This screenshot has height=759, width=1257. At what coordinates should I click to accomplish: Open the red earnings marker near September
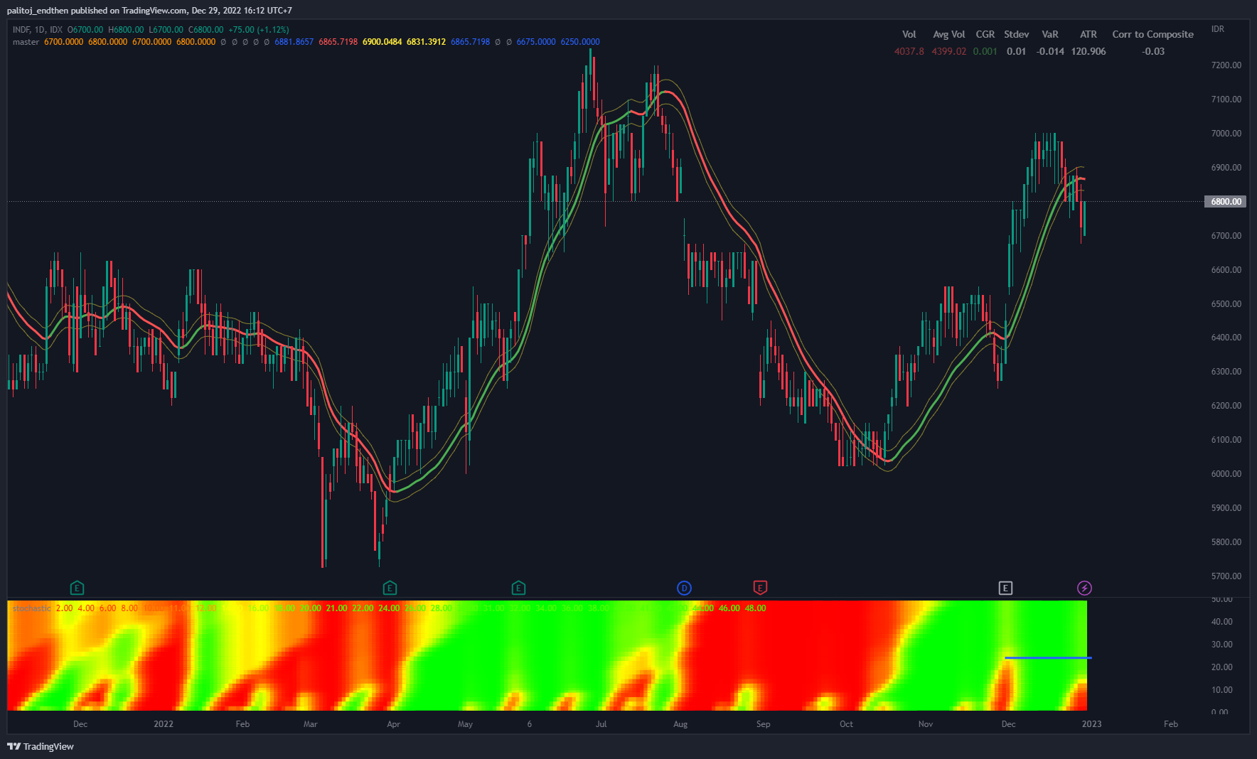pyautogui.click(x=760, y=588)
